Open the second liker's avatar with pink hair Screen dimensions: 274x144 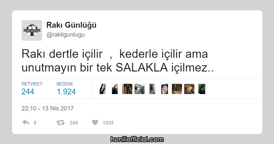[115, 89]
